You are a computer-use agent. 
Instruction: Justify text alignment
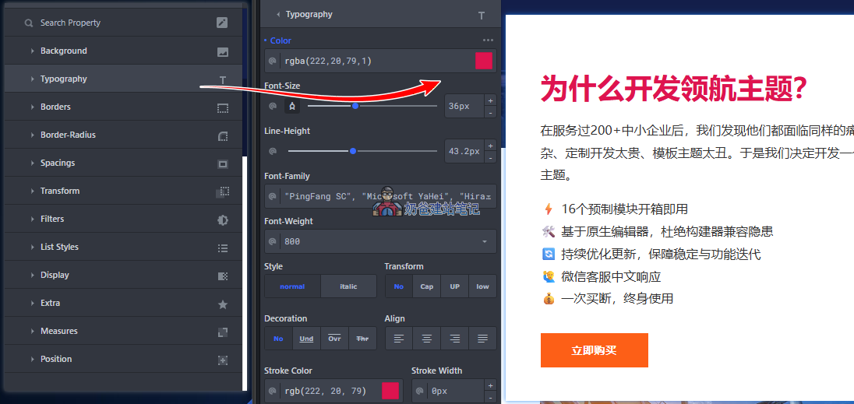click(x=482, y=339)
